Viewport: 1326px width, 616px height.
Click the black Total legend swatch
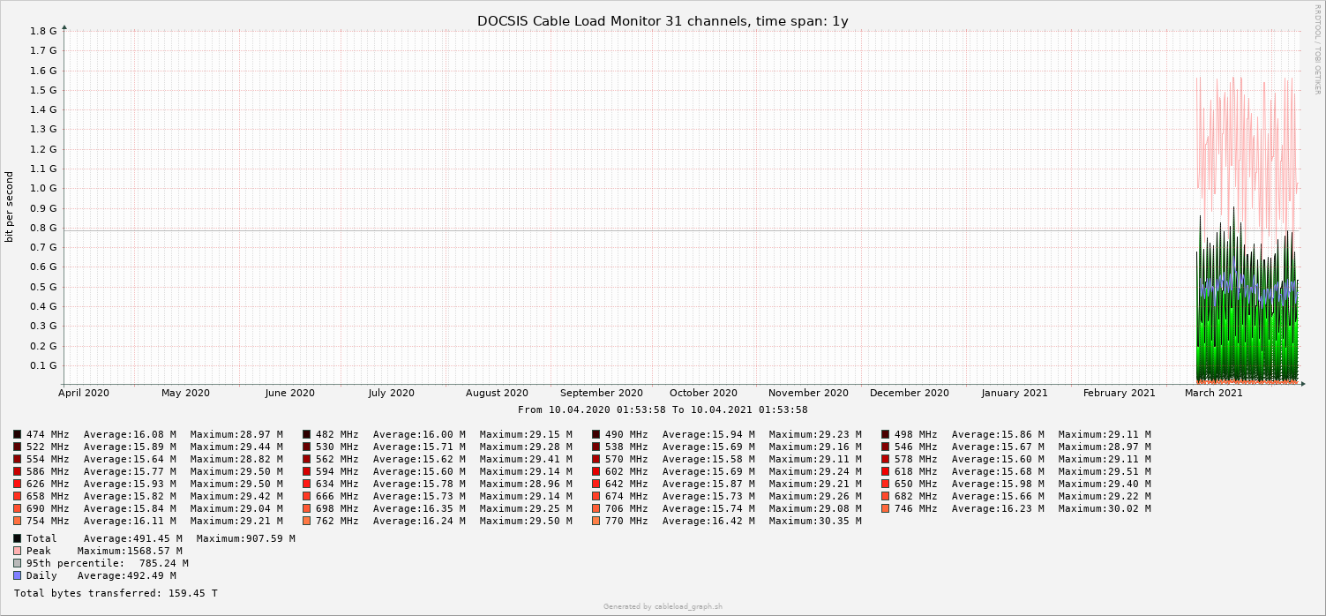18,538
